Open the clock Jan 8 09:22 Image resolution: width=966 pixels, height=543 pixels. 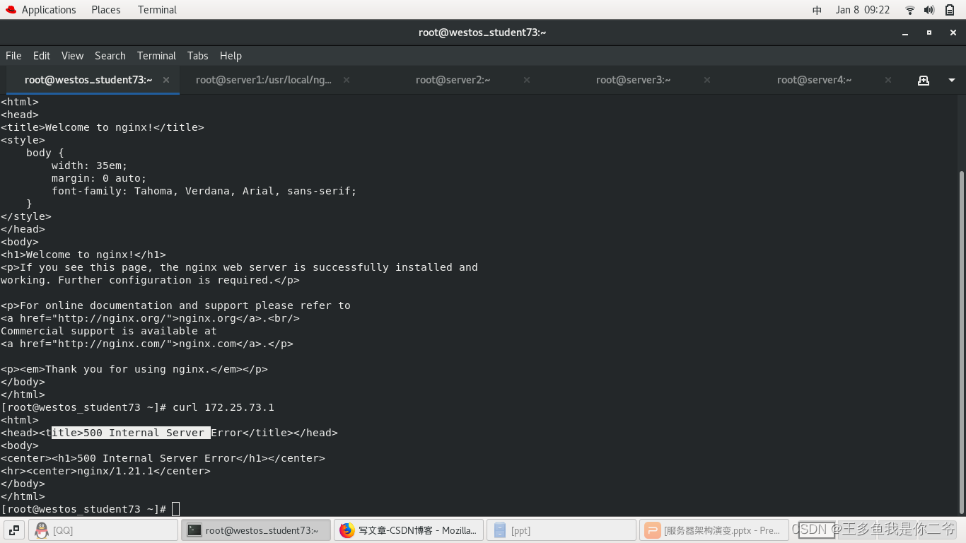(863, 10)
